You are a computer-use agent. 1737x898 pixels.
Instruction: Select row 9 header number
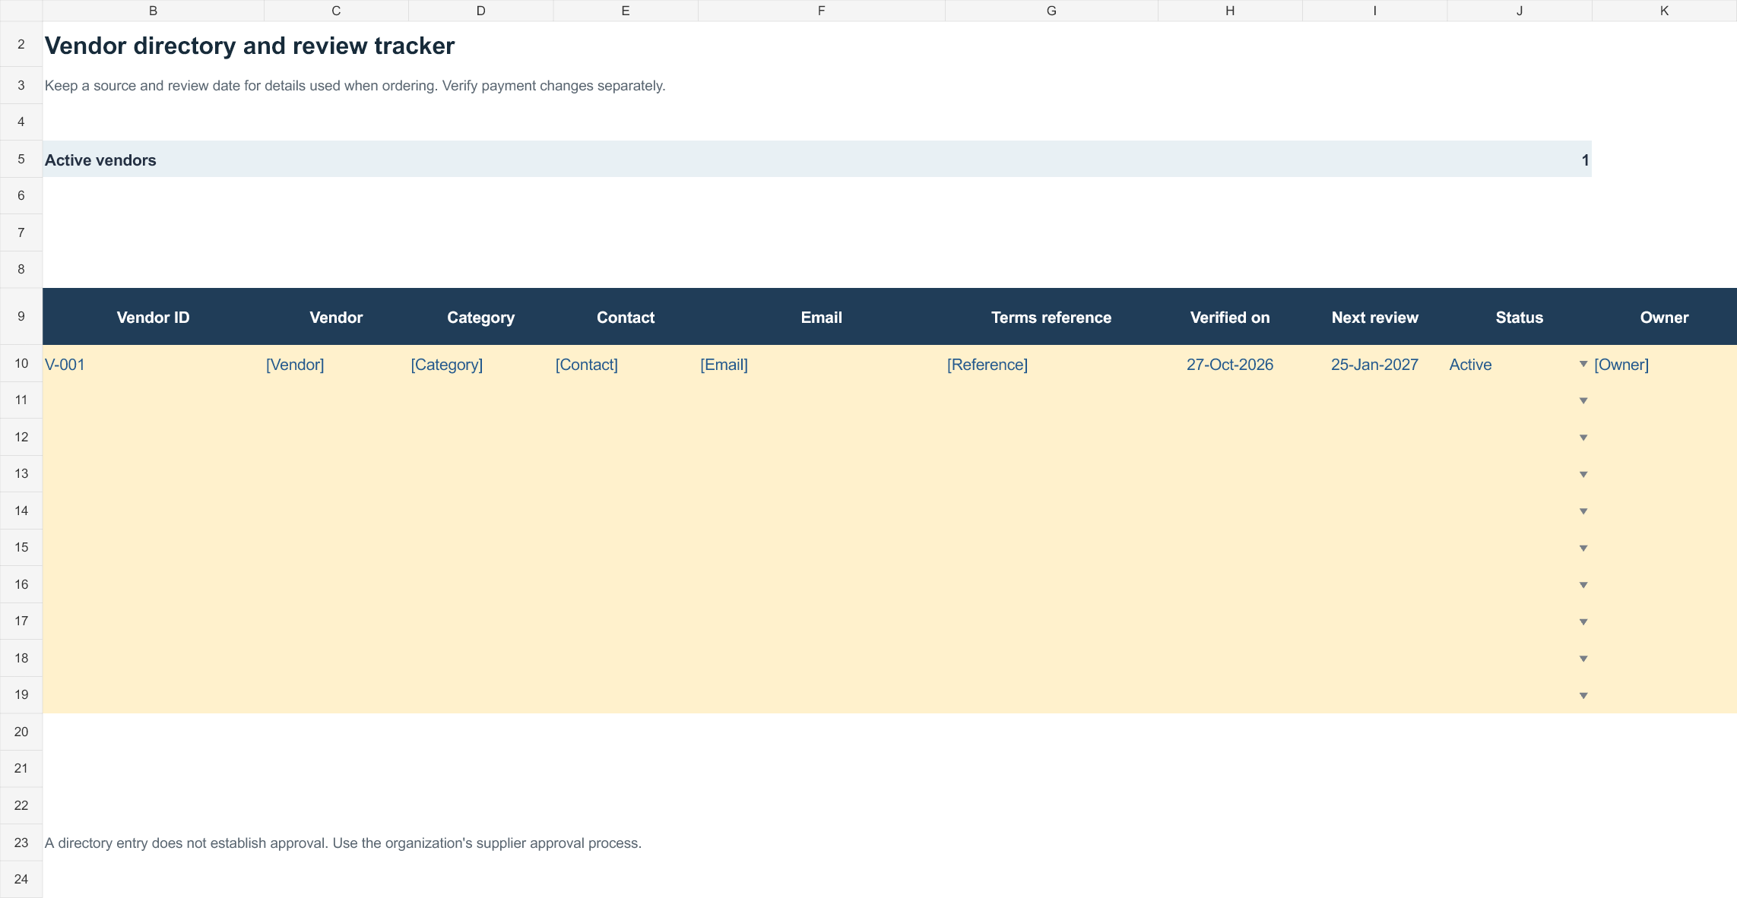click(x=21, y=316)
